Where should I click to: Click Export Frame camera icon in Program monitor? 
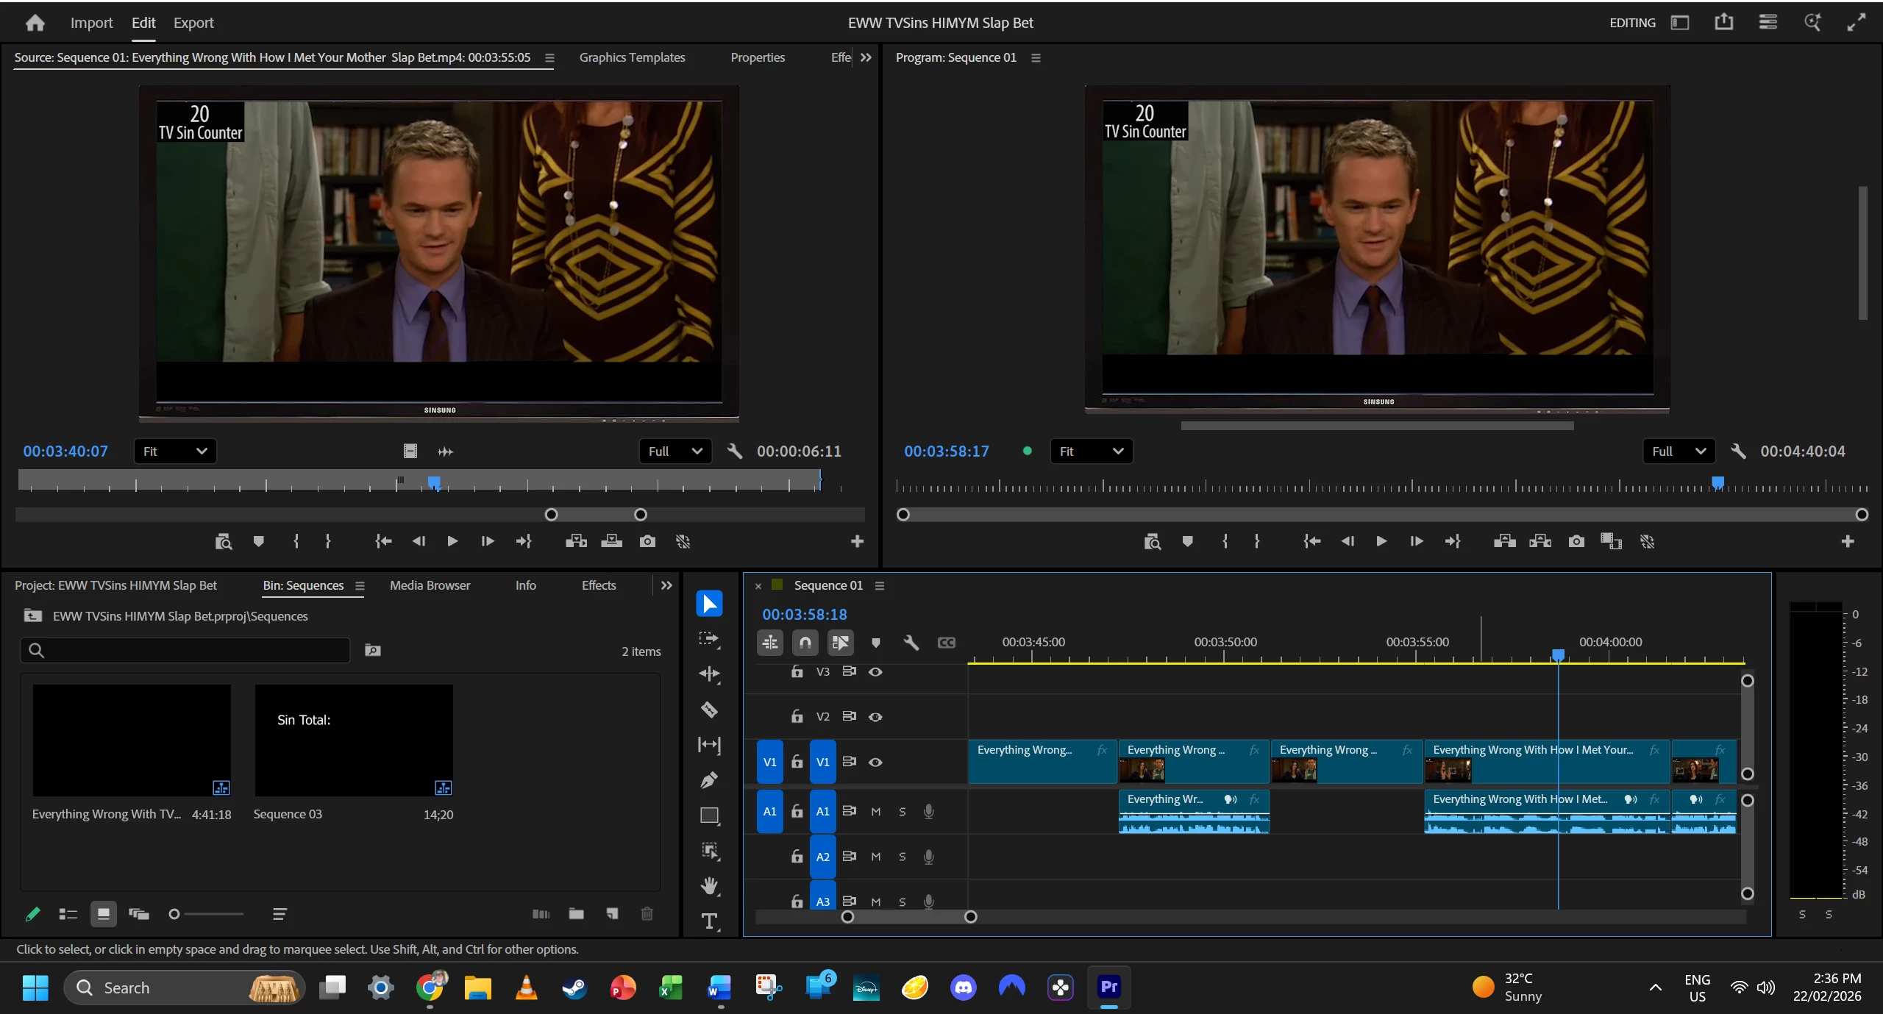[1576, 542]
